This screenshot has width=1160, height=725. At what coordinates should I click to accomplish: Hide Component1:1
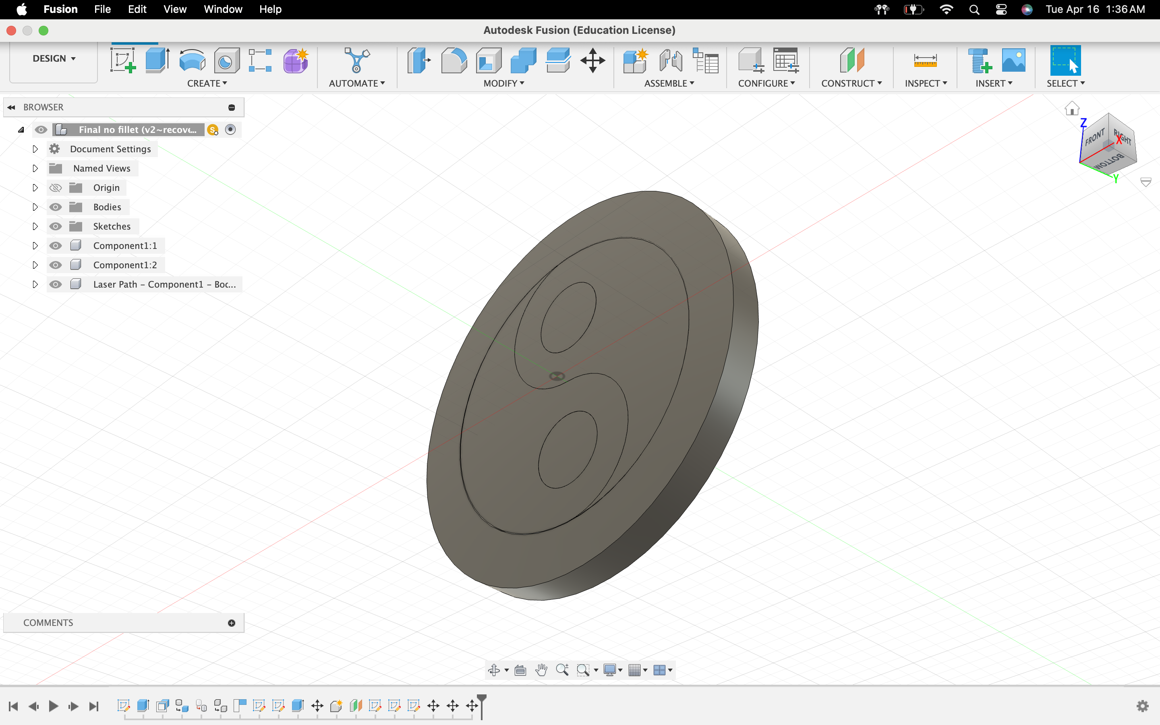(56, 246)
